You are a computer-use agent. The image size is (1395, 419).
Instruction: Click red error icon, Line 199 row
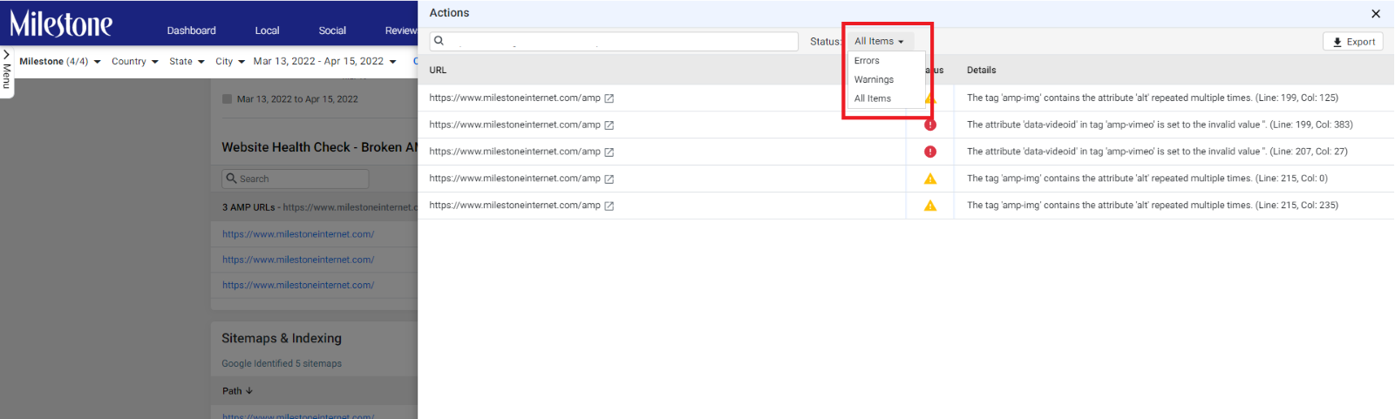coord(930,125)
